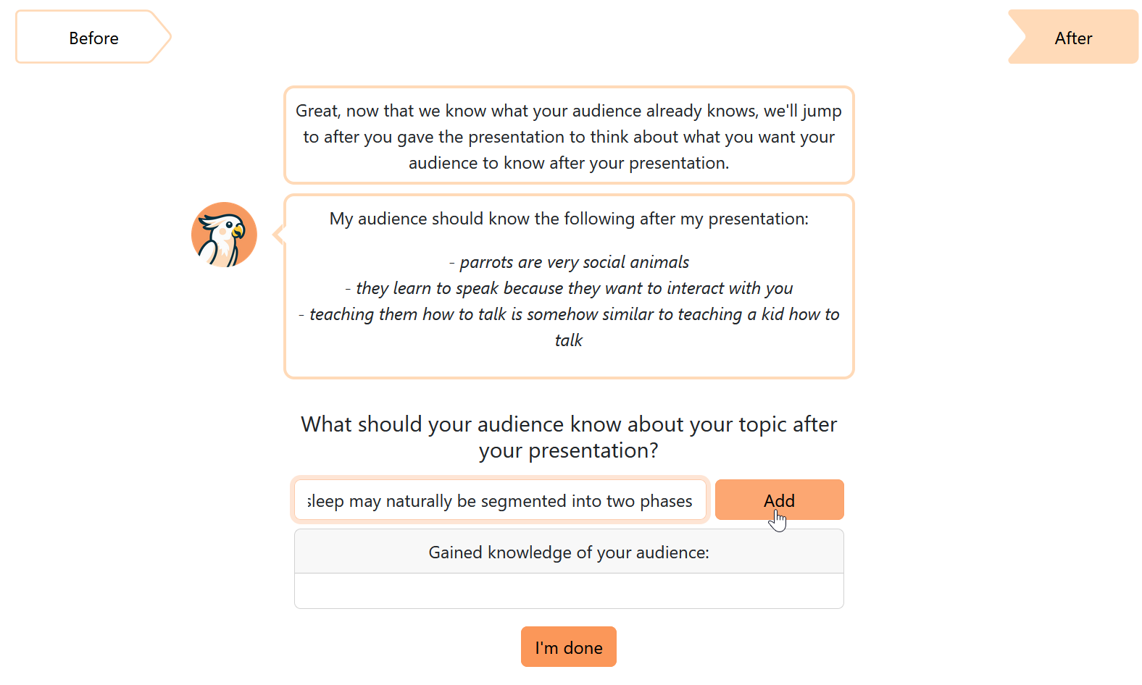Screen dimensions: 1142x685
Task: Click the 'What should your audience know' question line
Action: (569, 424)
